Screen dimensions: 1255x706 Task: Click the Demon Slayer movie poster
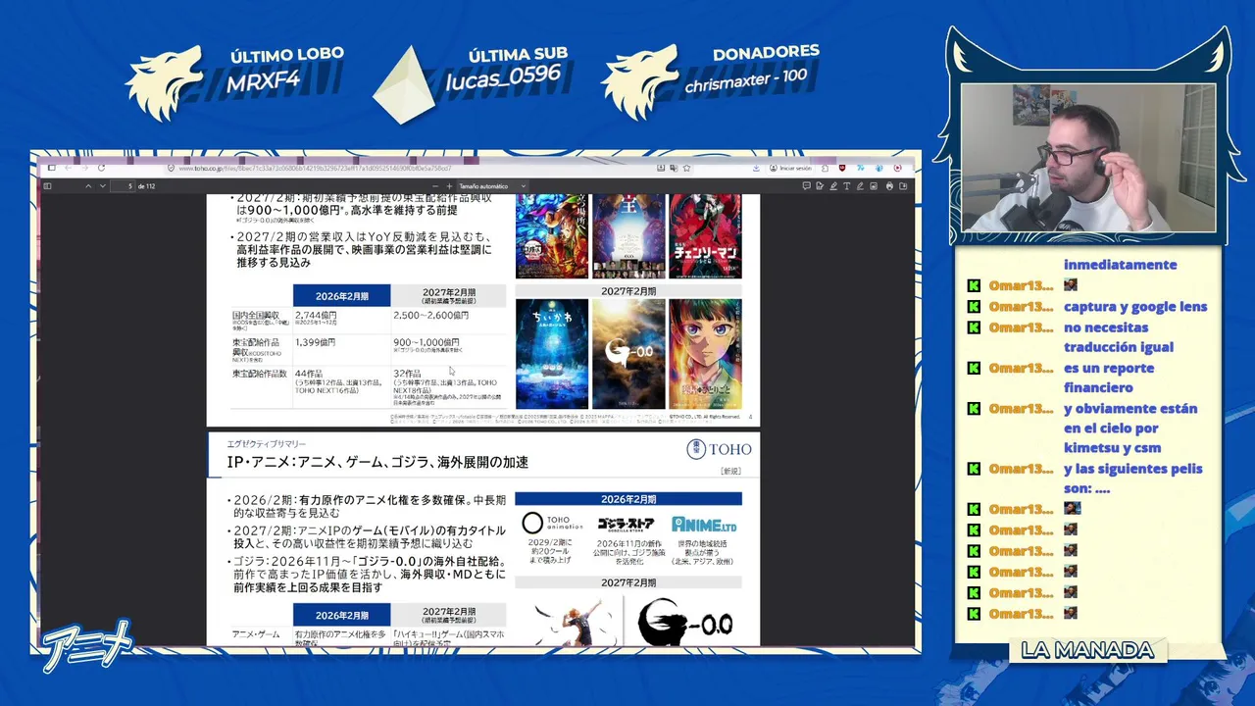(x=551, y=236)
